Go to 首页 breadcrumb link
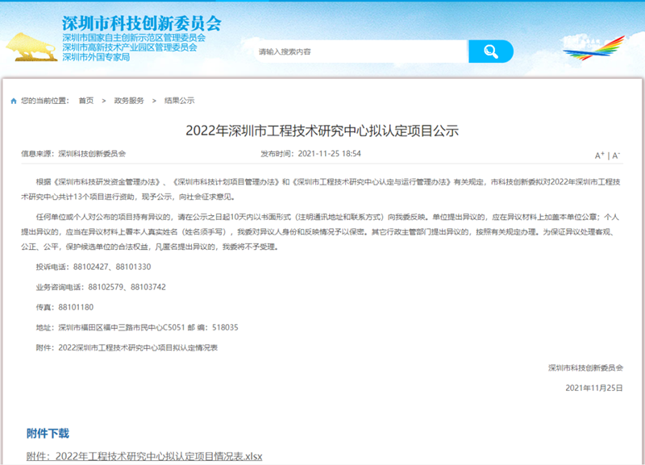 click(86, 101)
